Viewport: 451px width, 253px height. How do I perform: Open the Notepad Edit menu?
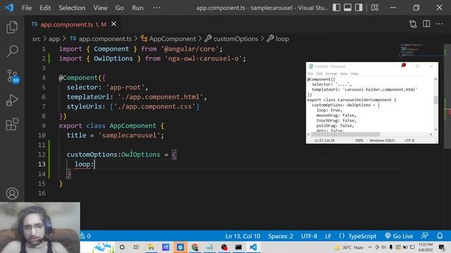point(319,74)
